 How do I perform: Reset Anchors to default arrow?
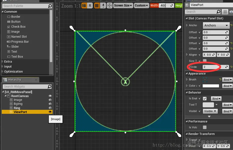(231, 25)
